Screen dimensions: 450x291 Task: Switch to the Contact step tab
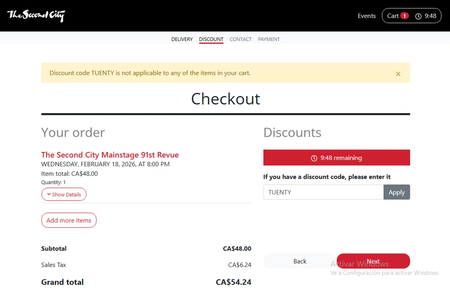[x=240, y=39]
